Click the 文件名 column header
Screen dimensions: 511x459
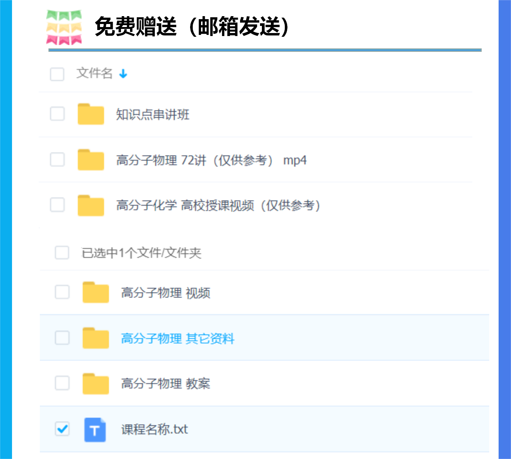point(95,73)
